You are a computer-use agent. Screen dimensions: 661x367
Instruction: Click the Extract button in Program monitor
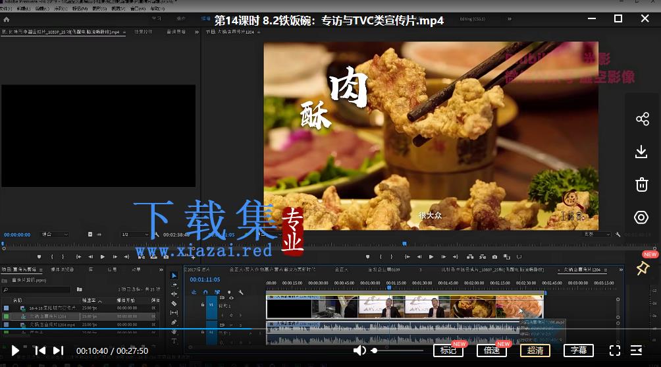pyautogui.click(x=483, y=256)
